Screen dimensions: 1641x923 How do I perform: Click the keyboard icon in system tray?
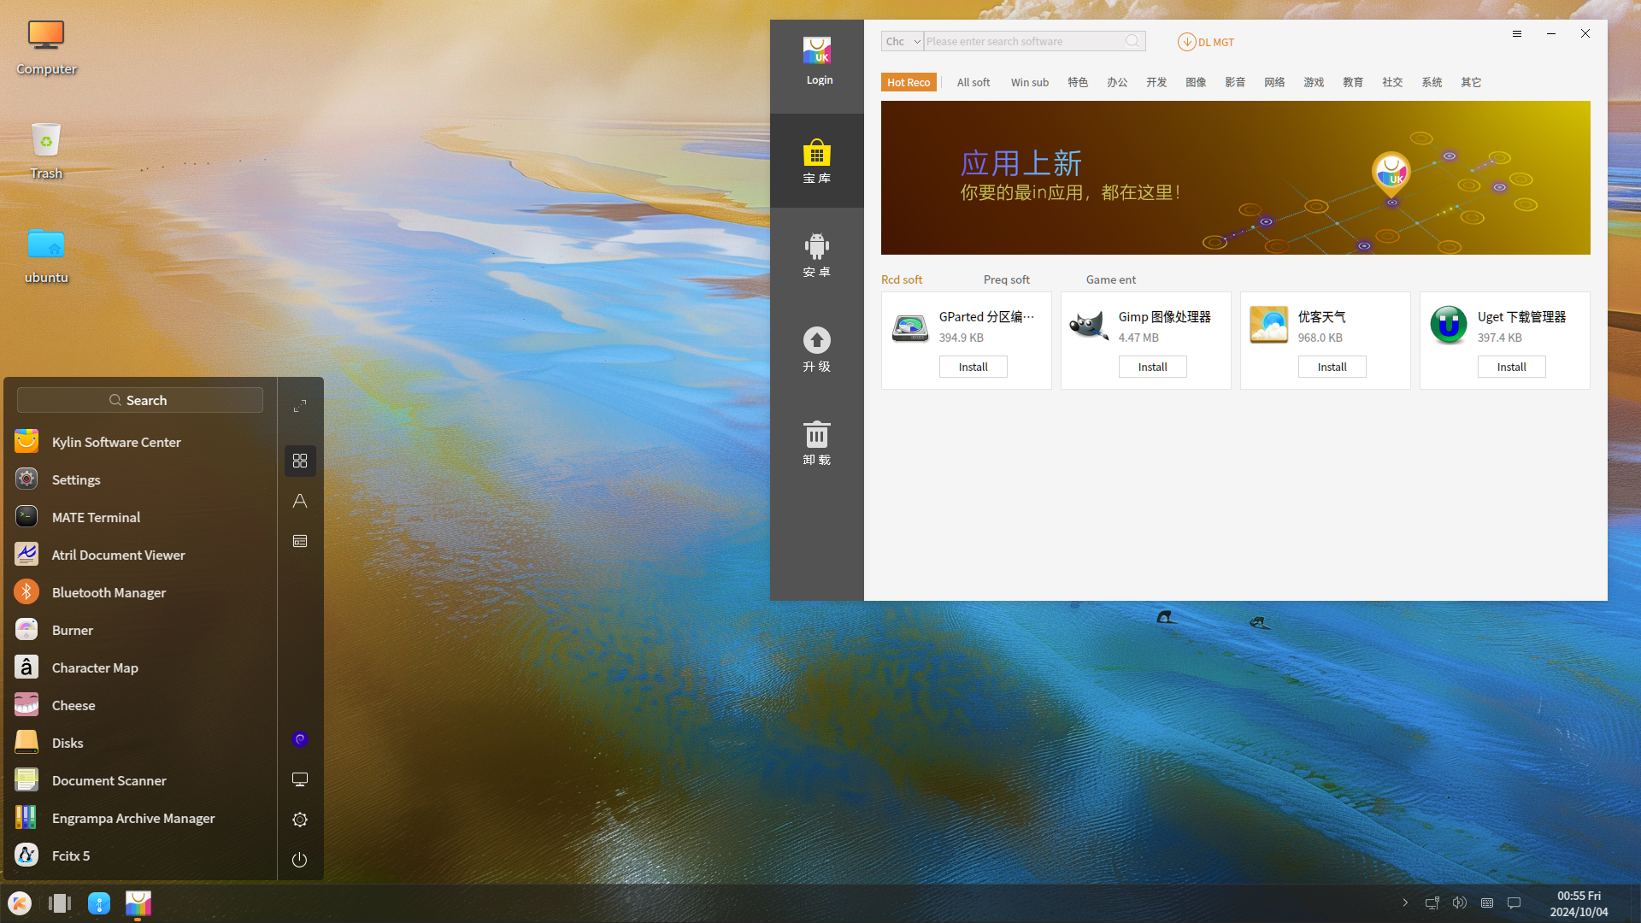[1487, 903]
